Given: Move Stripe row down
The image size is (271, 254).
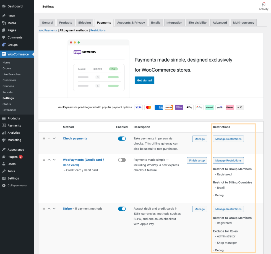Looking at the screenshot, I should [x=54, y=209].
